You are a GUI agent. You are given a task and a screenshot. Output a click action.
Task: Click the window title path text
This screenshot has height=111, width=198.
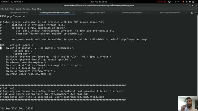click(99, 6)
